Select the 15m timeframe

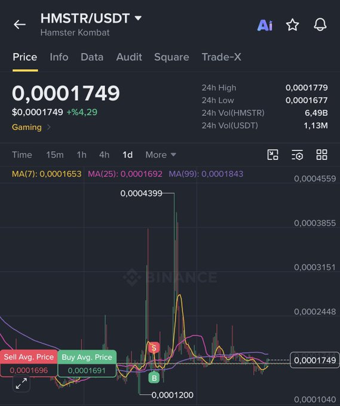55,155
